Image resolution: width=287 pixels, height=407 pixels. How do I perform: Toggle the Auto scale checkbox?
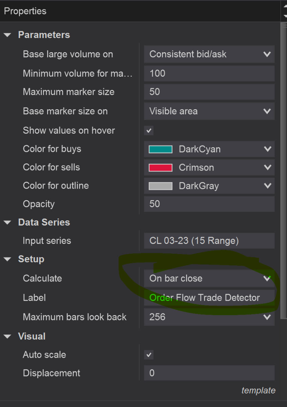click(149, 355)
